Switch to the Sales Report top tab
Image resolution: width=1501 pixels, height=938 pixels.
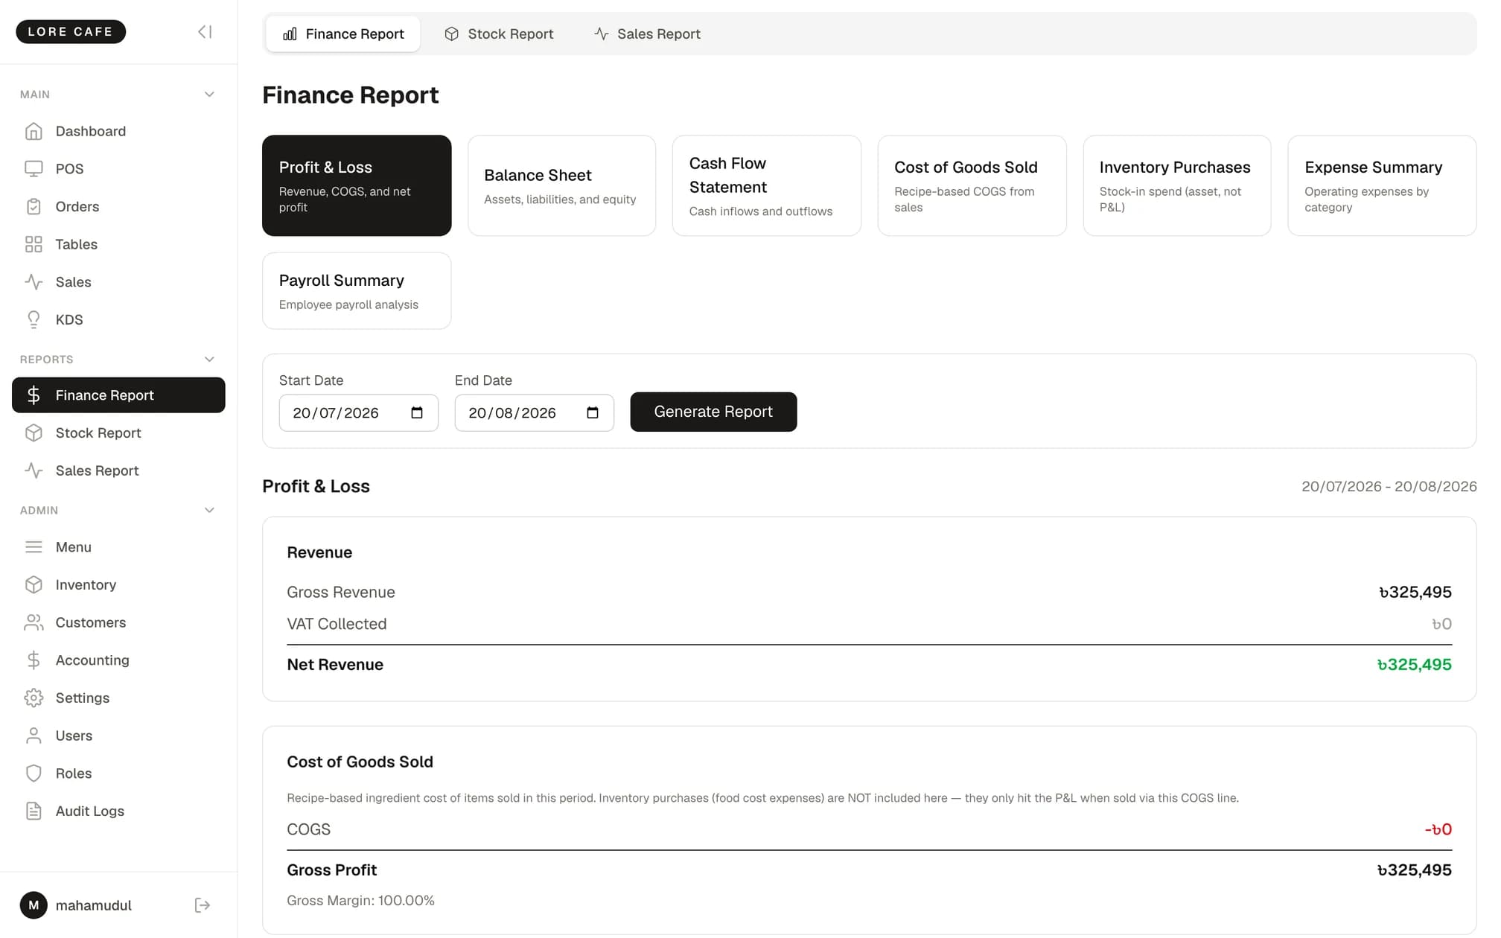[x=647, y=33]
